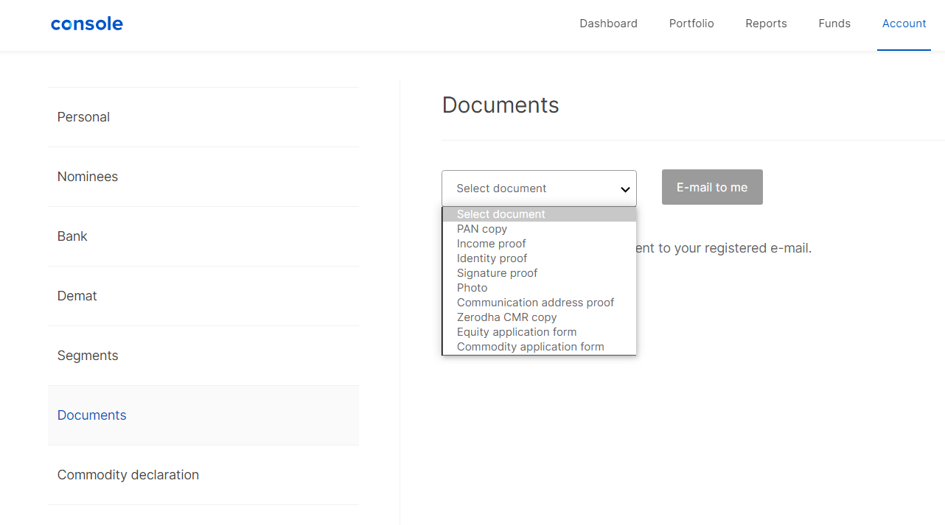Pick Equity application form
Screen dimensions: 945x525
tap(516, 332)
